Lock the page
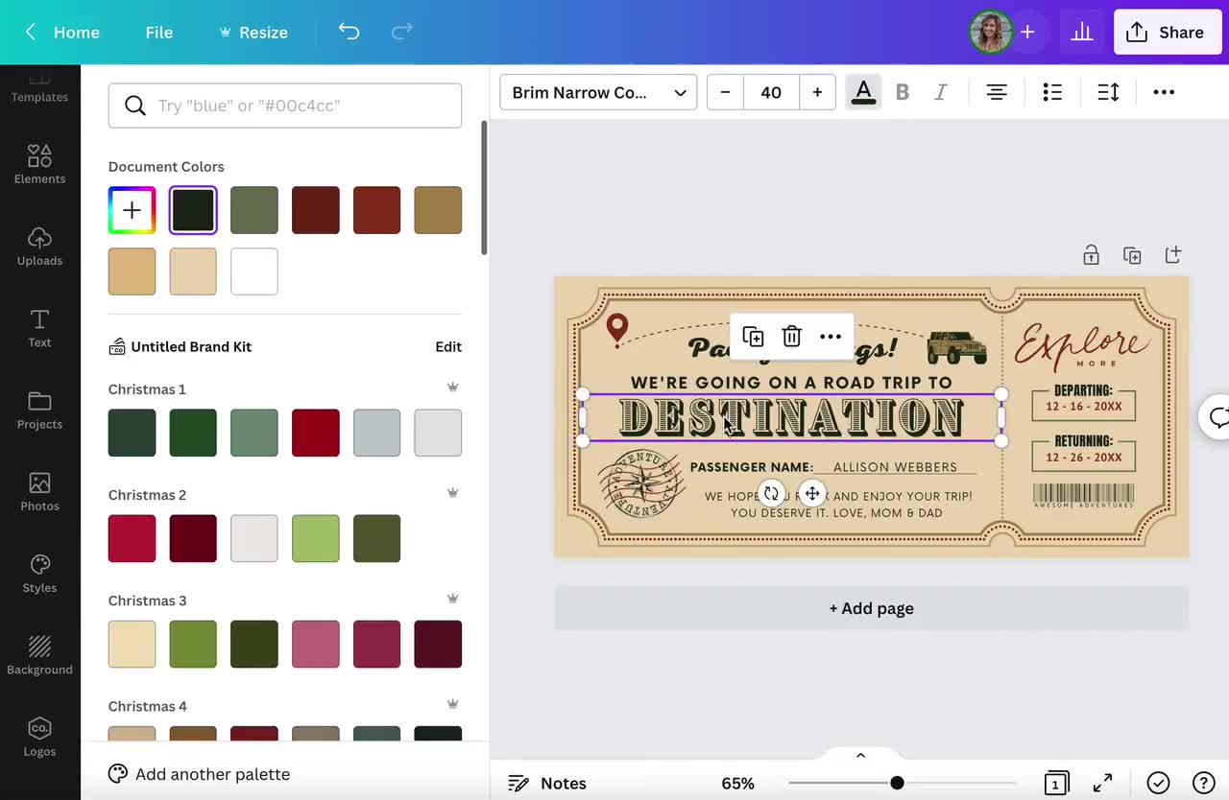 1091,255
